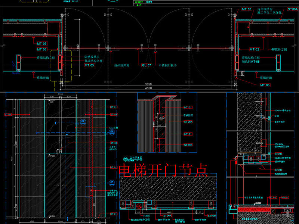Click the ST 02 material tag
This screenshot has width=299, height=224.
click(273, 197)
